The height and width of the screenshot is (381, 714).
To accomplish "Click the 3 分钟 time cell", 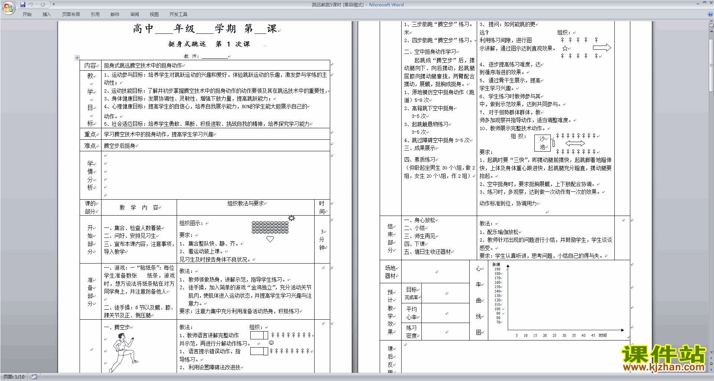I will pyautogui.click(x=322, y=239).
